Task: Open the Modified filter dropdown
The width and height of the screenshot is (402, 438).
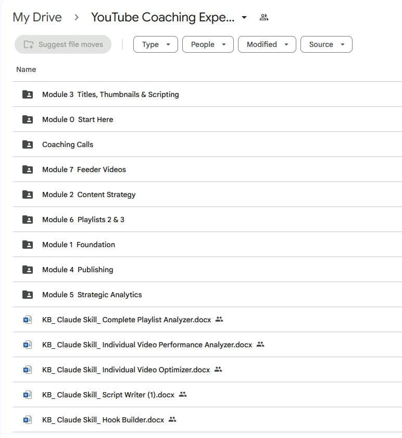Action: (x=267, y=44)
